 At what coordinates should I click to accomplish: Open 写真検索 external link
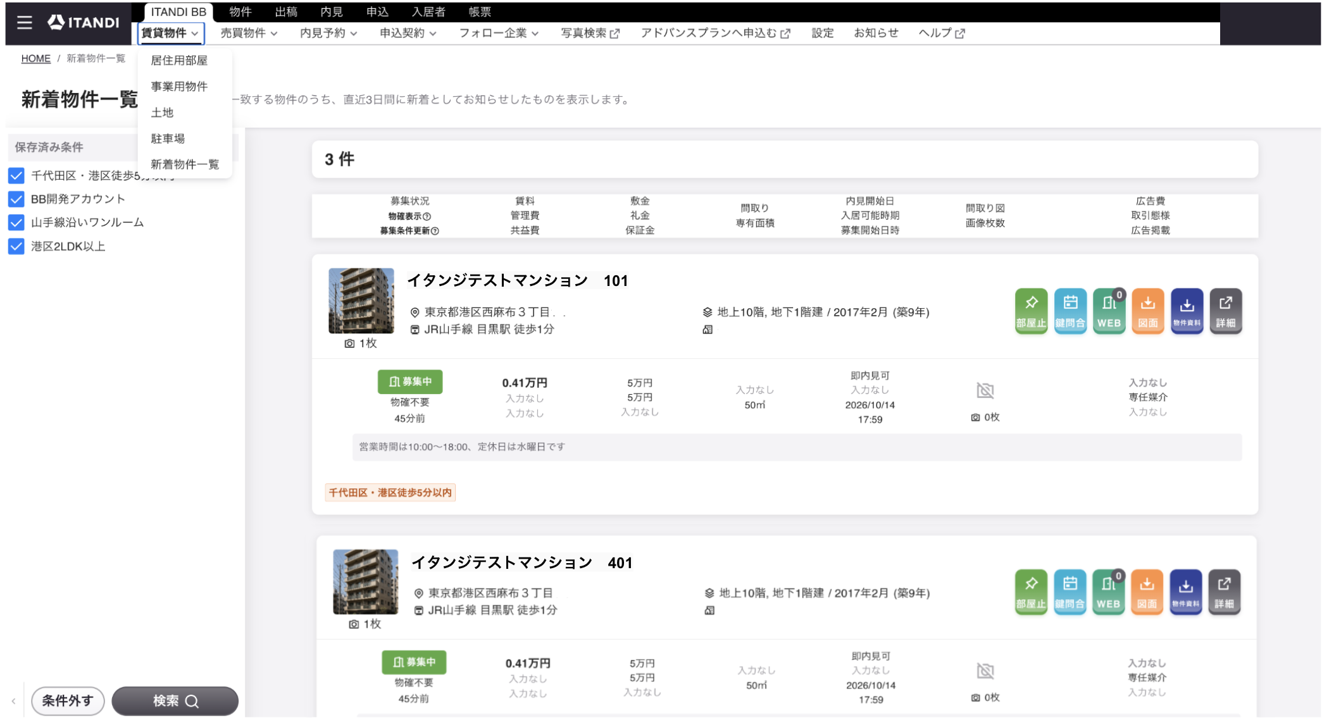click(x=590, y=33)
